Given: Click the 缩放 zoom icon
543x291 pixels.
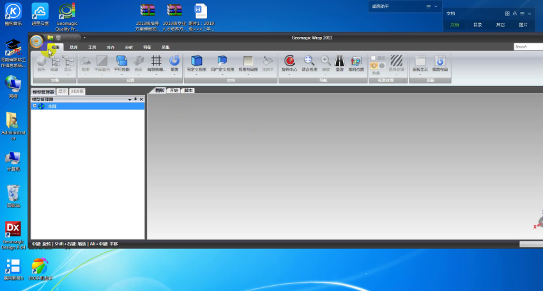Looking at the screenshot, I should (326, 61).
